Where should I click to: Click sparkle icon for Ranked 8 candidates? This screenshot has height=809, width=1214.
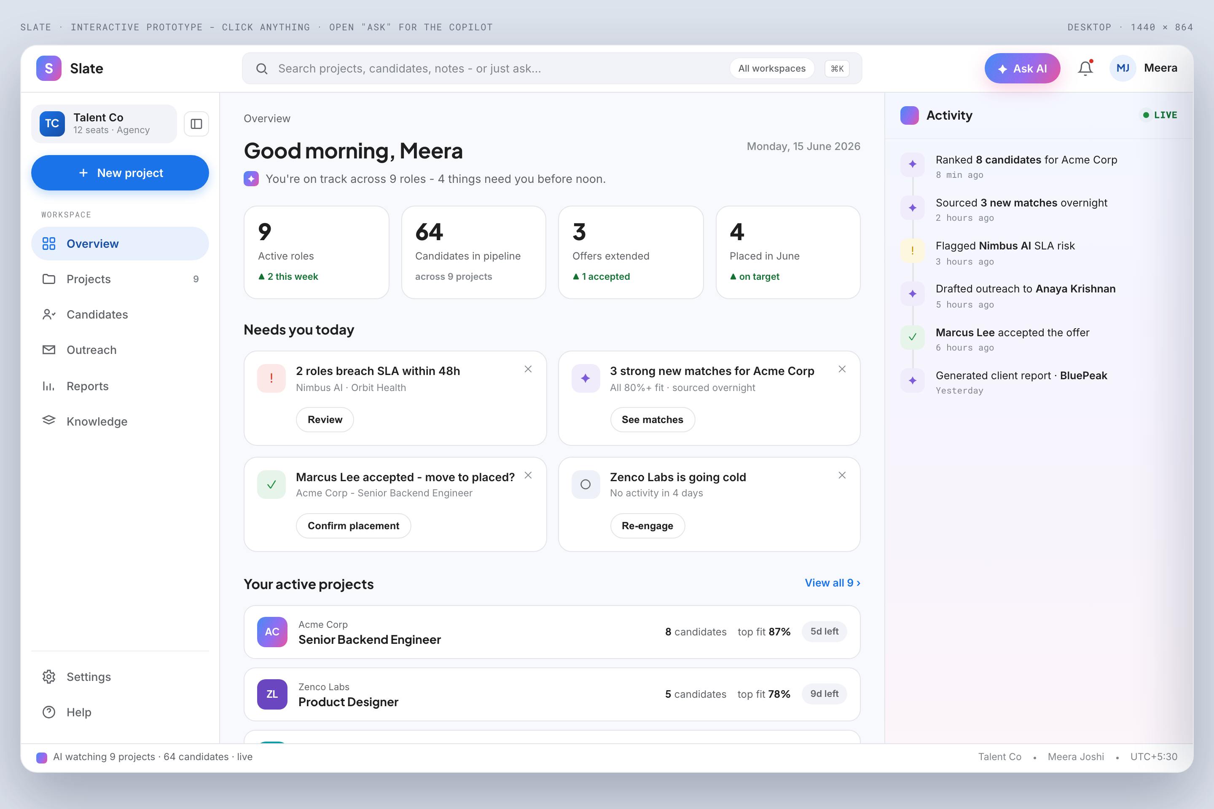pos(913,164)
